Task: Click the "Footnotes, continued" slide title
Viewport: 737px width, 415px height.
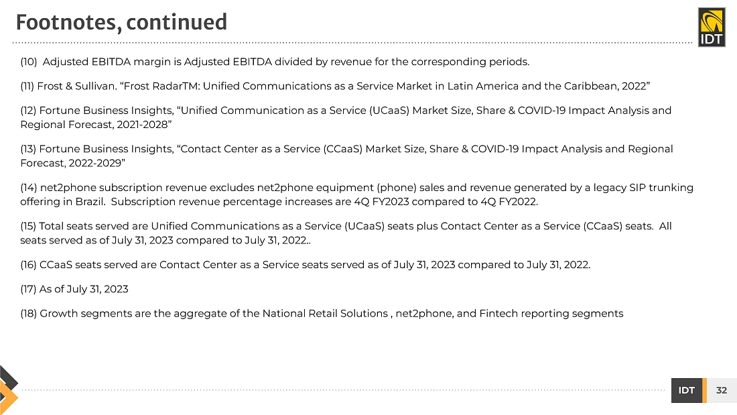Action: (x=122, y=23)
